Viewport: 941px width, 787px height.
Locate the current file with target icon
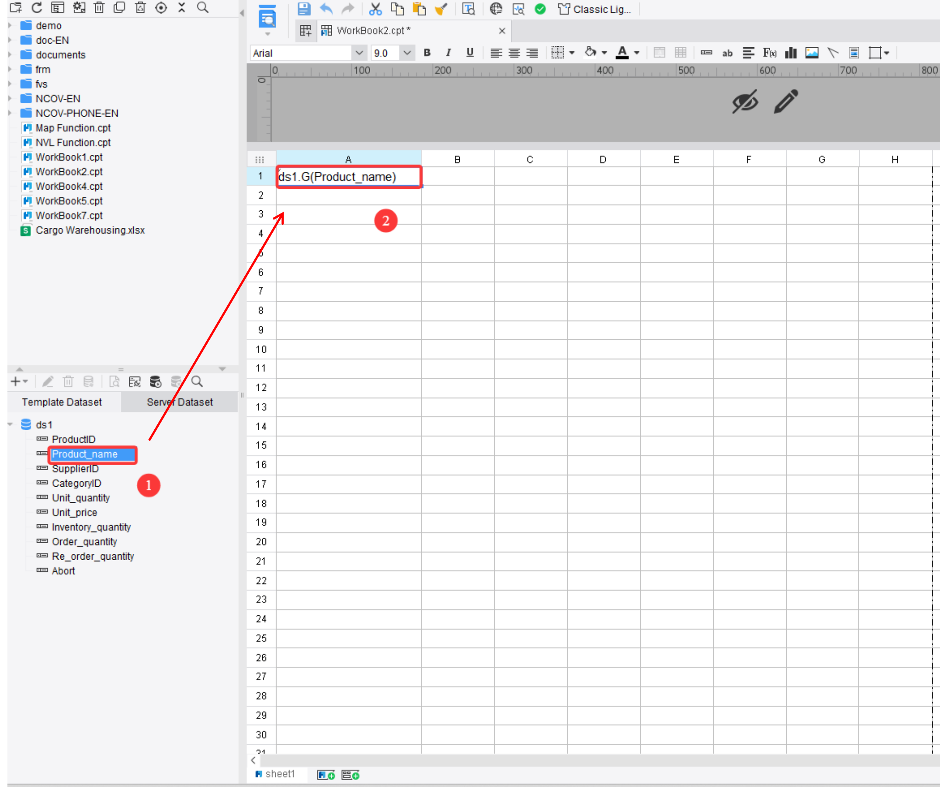point(161,7)
